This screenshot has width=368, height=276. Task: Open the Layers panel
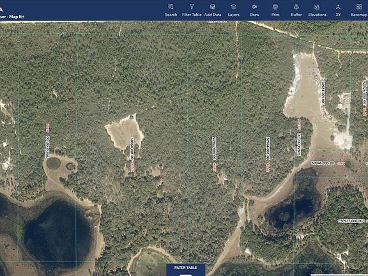click(233, 10)
